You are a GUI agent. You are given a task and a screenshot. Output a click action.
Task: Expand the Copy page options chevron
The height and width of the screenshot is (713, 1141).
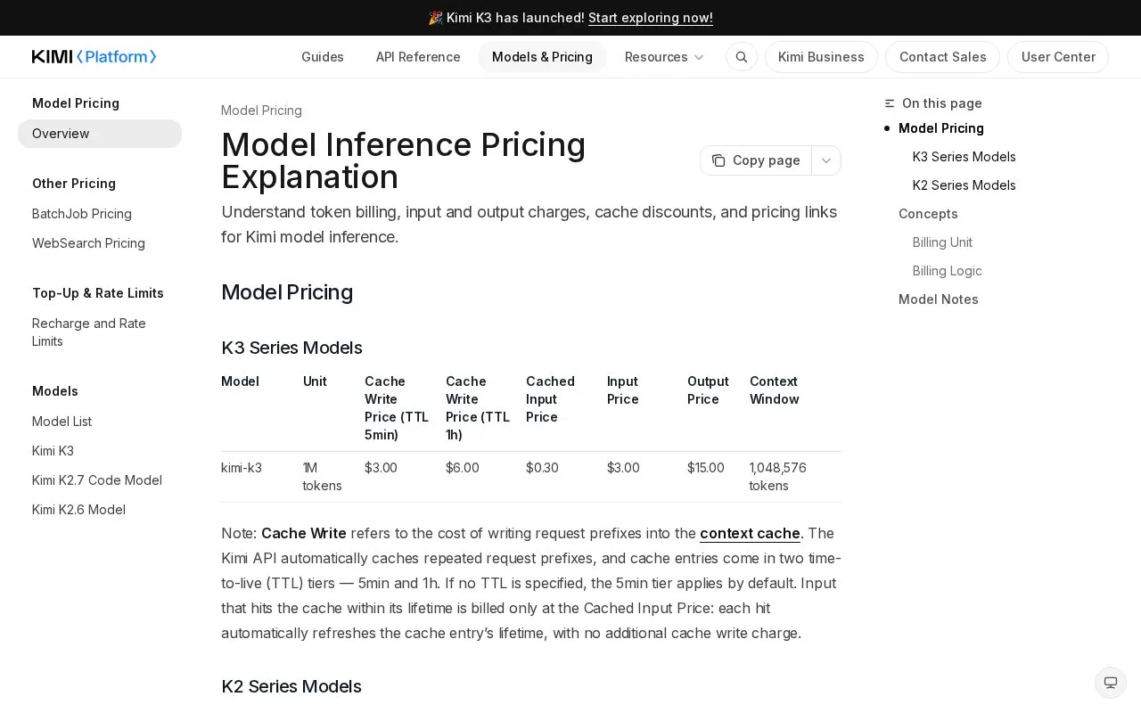(x=826, y=160)
